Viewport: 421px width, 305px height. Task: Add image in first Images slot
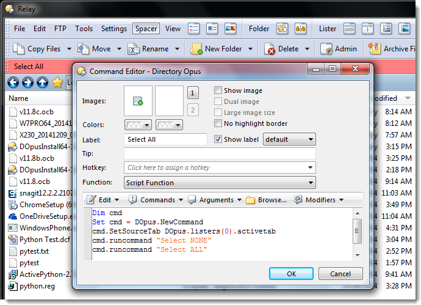pos(138,101)
